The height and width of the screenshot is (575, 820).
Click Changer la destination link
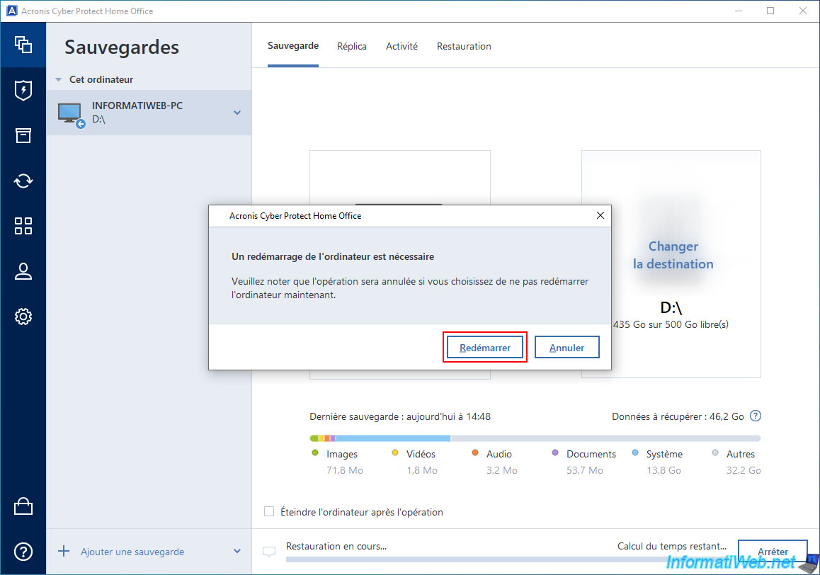coord(673,255)
